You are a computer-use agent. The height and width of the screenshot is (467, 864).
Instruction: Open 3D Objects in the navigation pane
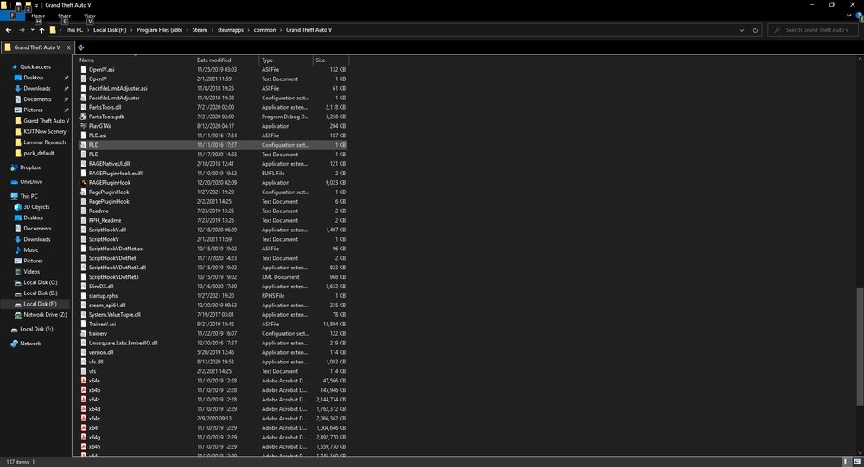pos(36,207)
